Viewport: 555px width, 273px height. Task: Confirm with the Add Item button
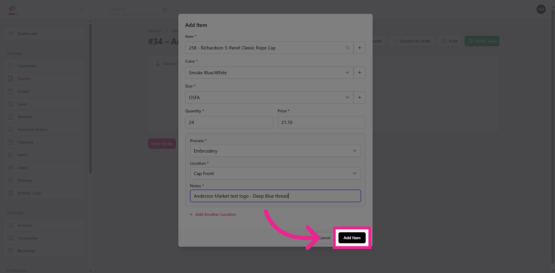352,238
